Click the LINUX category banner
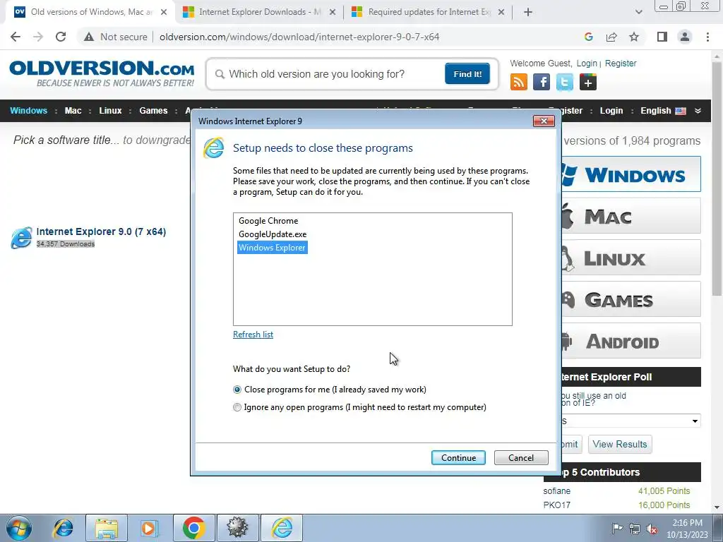 [631, 258]
